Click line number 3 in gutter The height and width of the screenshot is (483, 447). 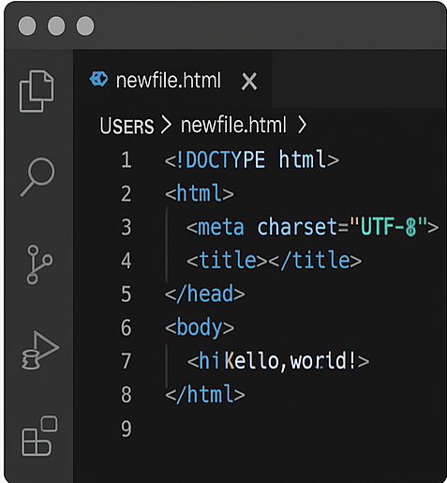[x=127, y=227]
